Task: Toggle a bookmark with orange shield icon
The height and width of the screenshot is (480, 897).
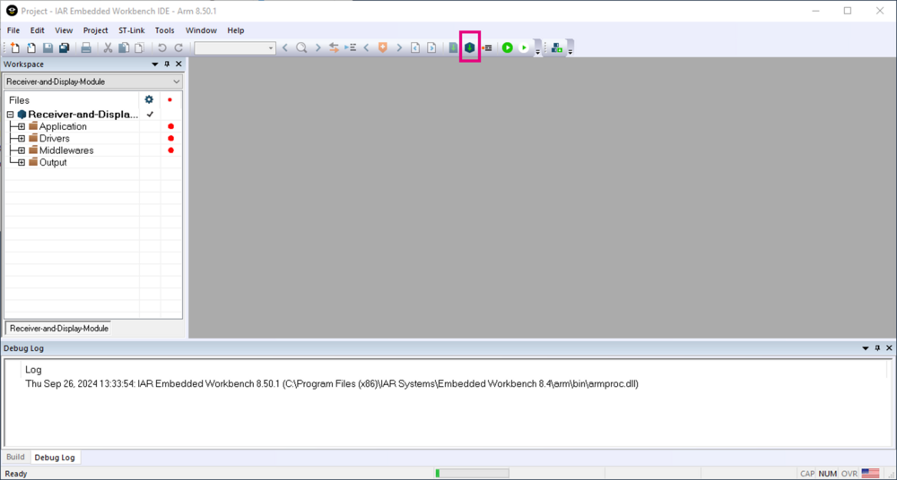Action: [383, 48]
